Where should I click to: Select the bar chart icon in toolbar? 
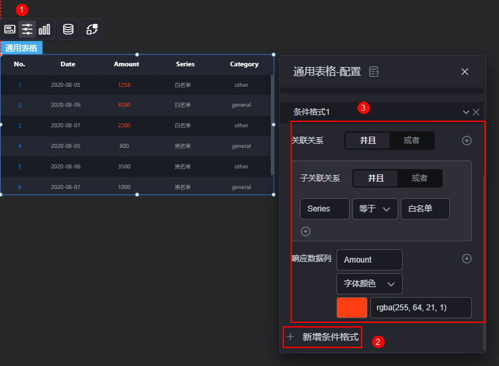tap(44, 29)
